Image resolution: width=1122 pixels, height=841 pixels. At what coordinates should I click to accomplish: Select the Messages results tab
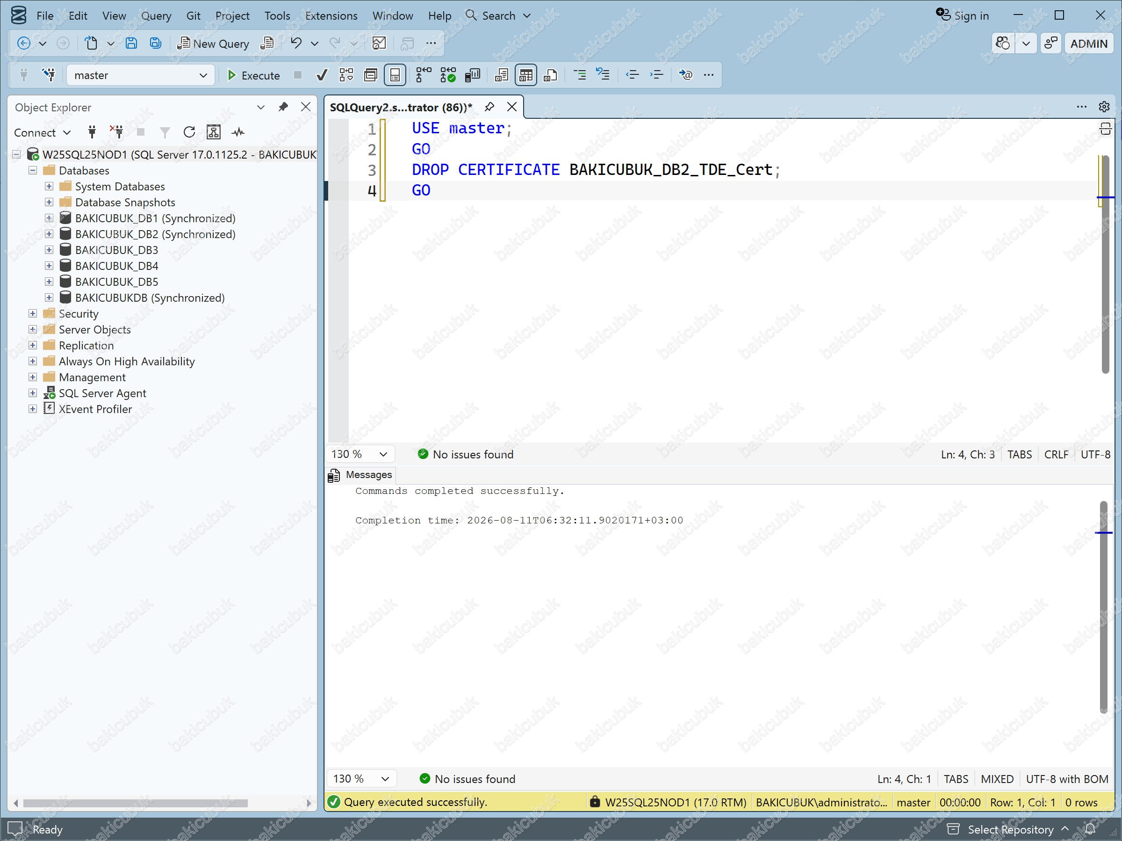pyautogui.click(x=360, y=475)
